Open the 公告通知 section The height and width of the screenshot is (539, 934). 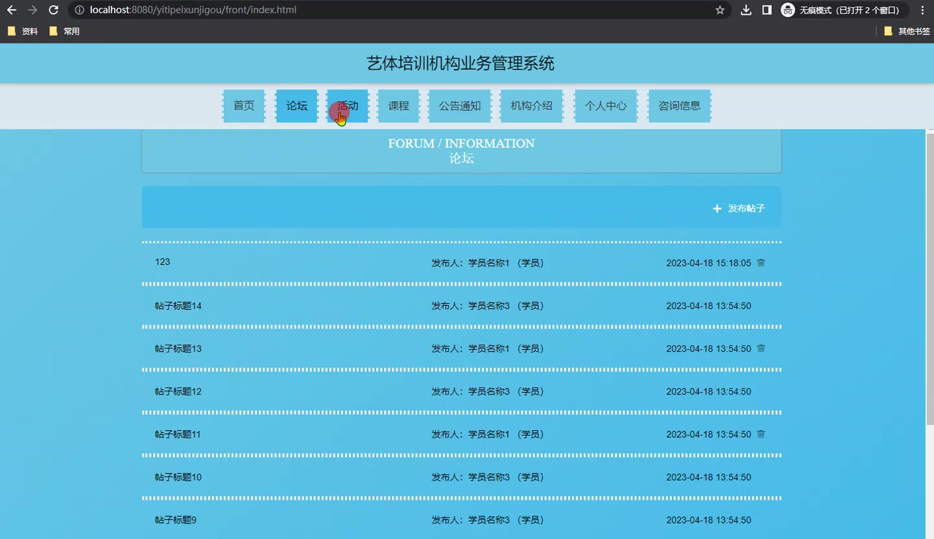(x=460, y=106)
